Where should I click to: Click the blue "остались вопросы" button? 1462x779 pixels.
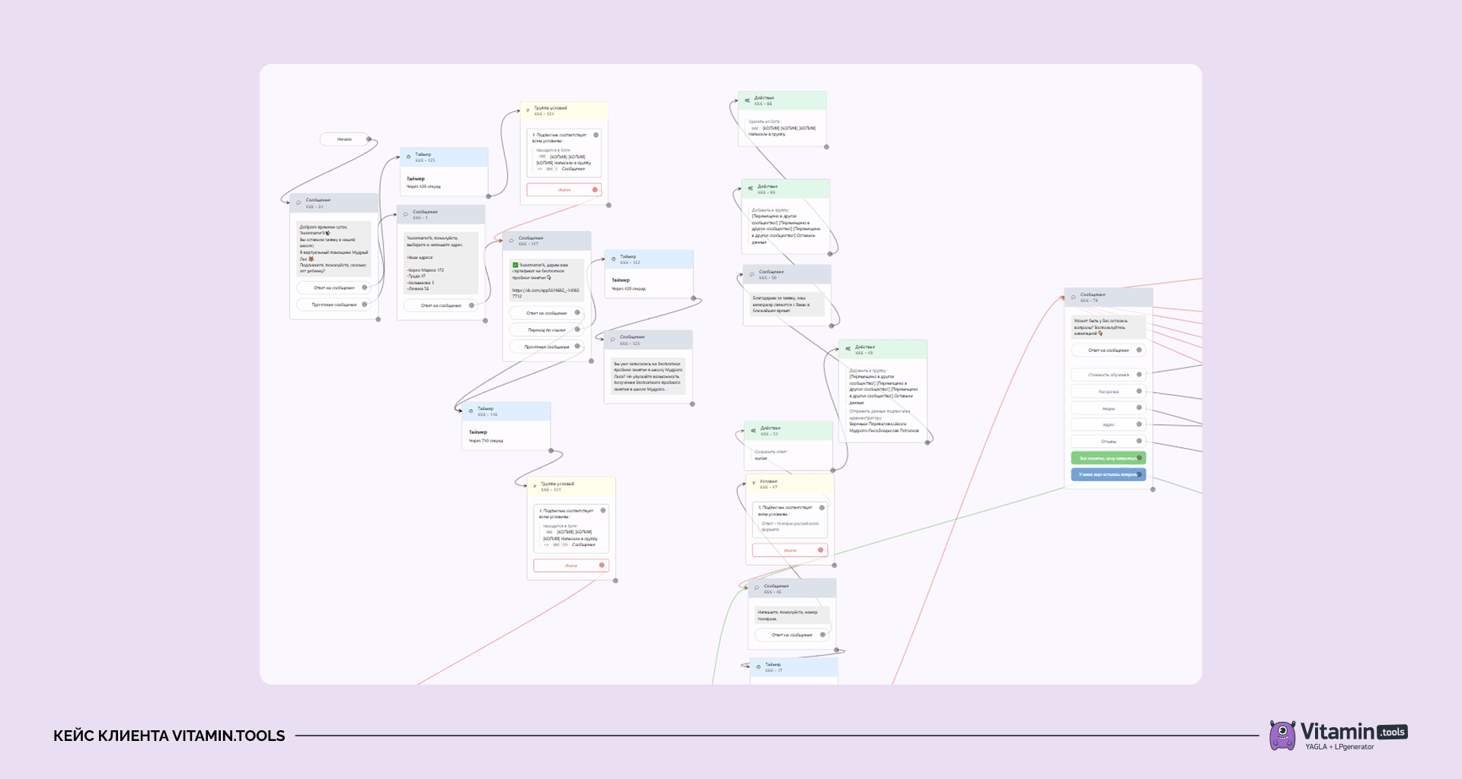point(1108,474)
